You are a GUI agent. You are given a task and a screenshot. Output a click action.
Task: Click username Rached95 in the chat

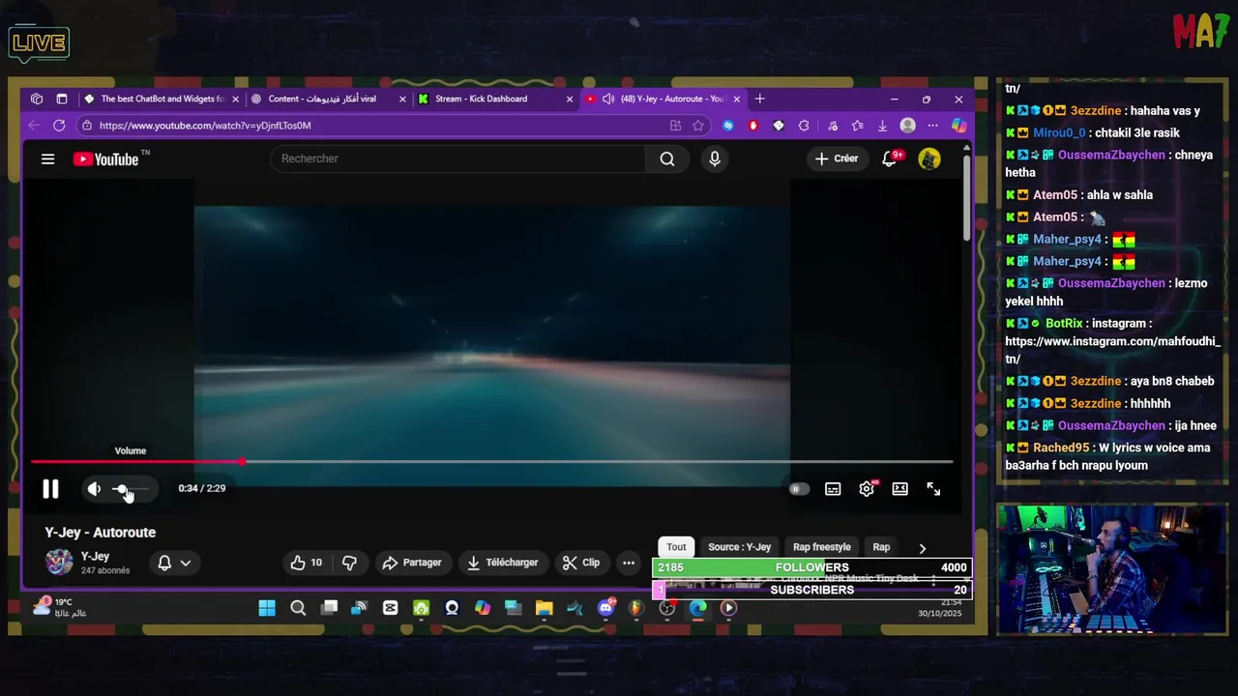point(1061,448)
